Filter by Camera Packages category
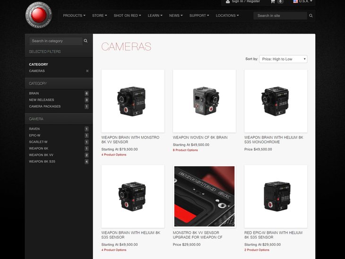This screenshot has height=259, width=345. 45,106
